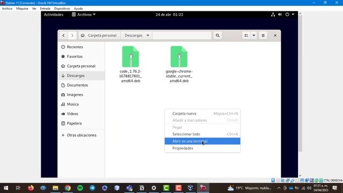Open Task View in the taskbar

point(18,188)
